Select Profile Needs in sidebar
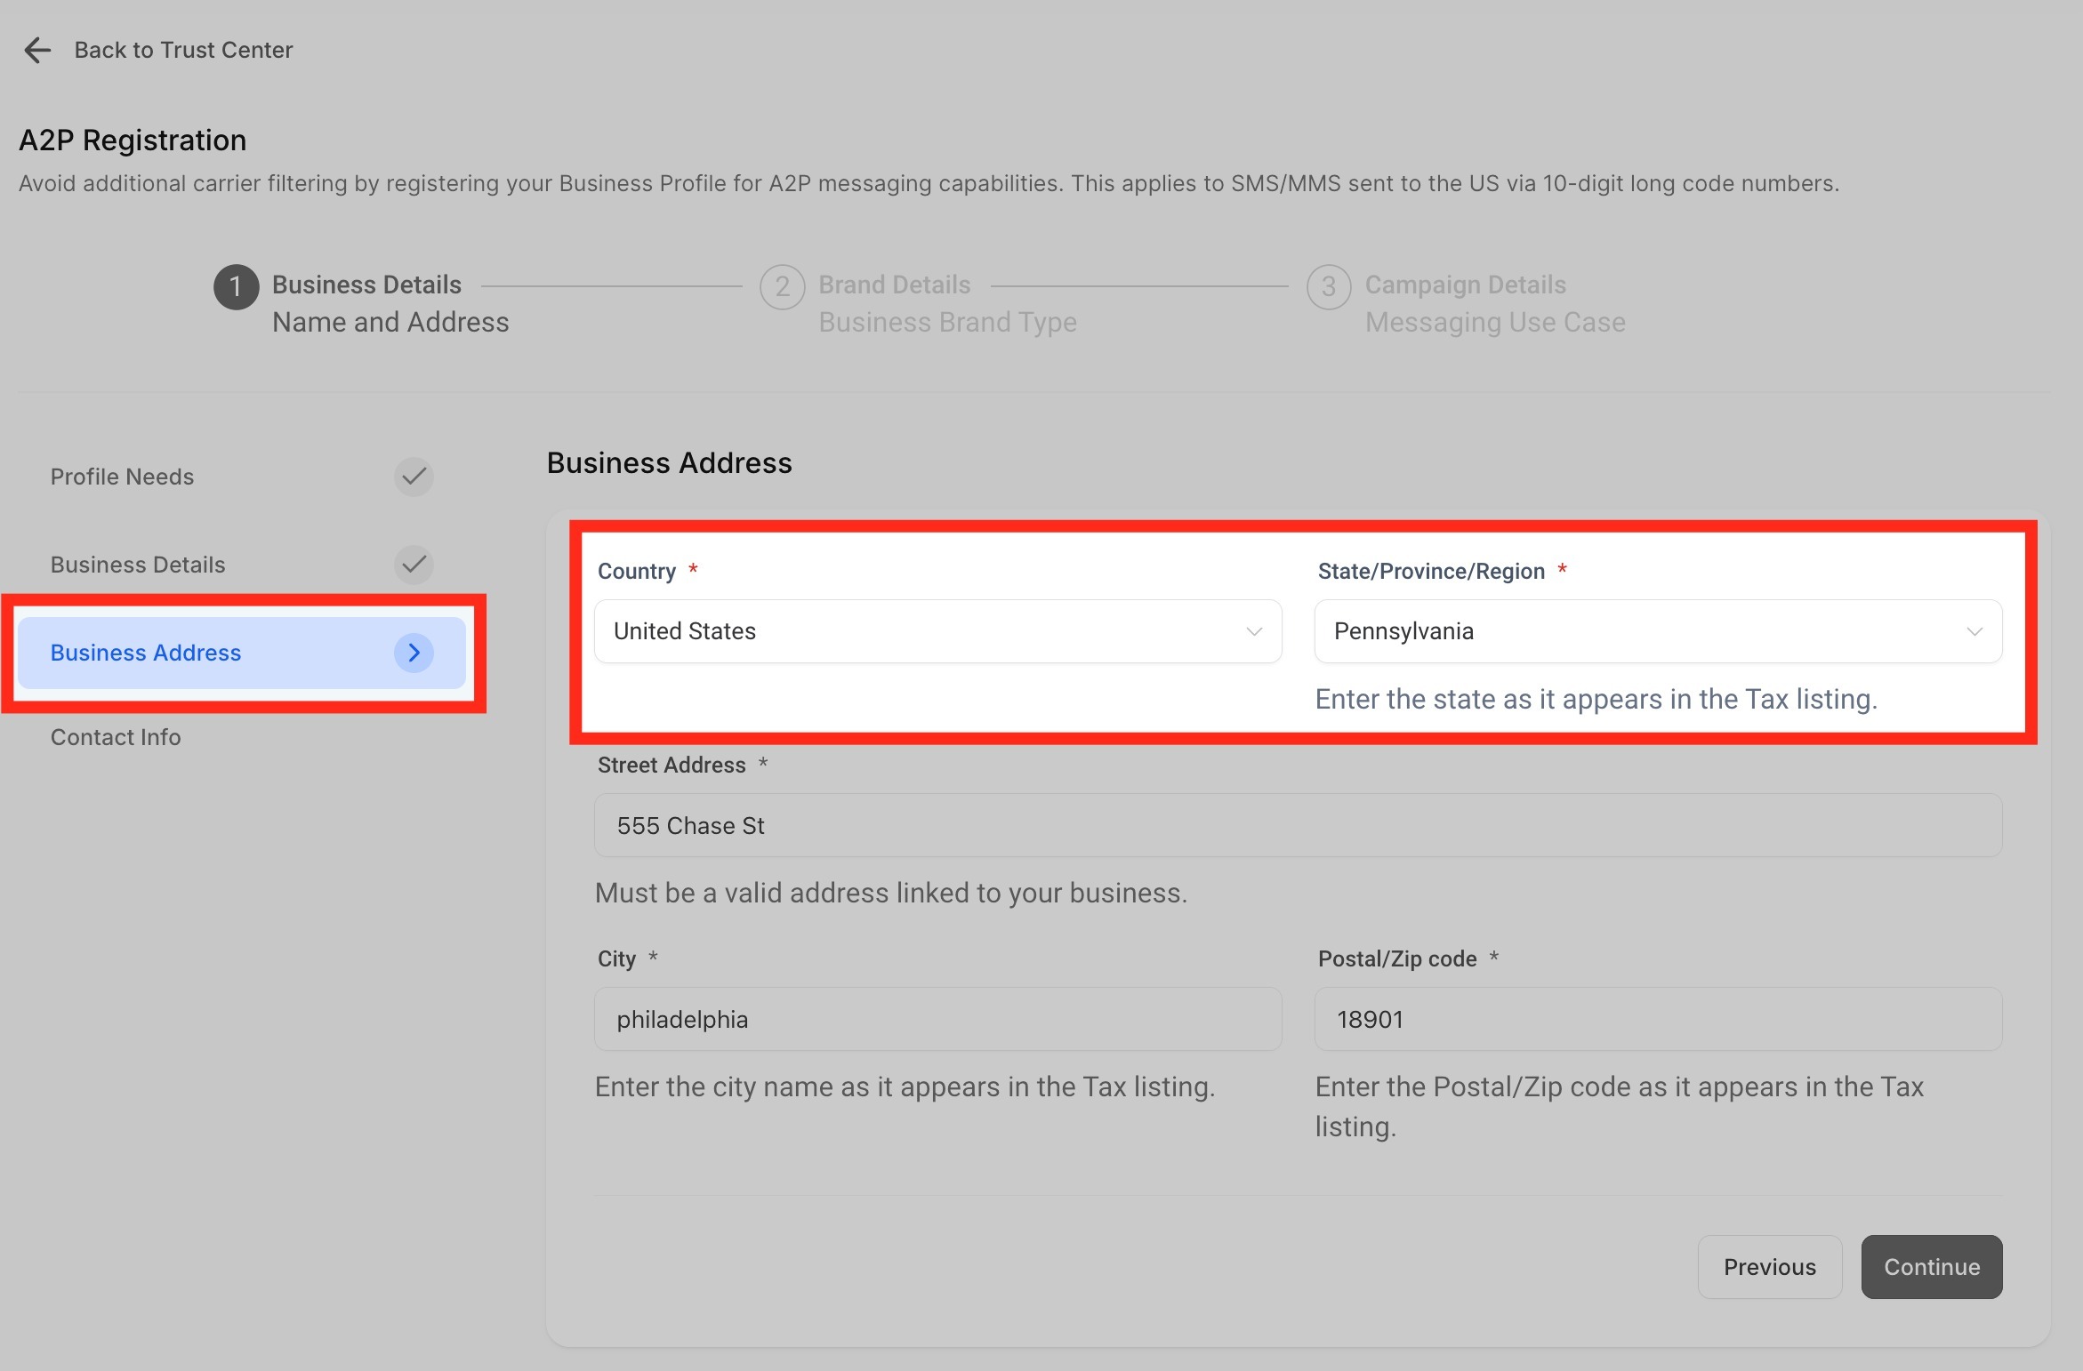The image size is (2083, 1371). point(122,477)
